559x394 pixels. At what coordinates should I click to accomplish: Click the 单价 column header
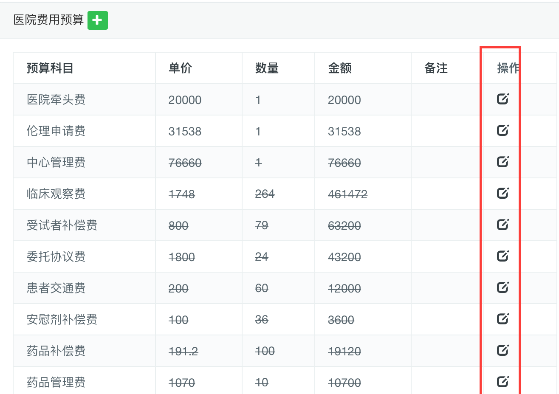point(180,68)
